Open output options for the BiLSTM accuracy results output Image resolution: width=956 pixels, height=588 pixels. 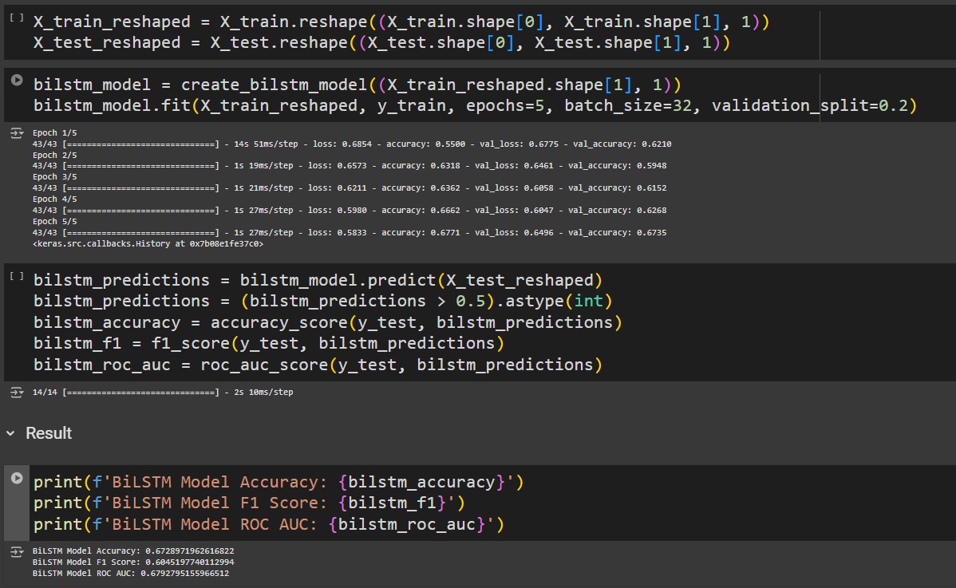(x=17, y=551)
